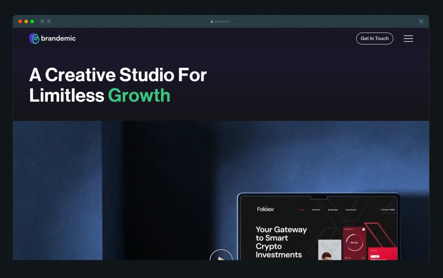Image resolution: width=443 pixels, height=278 pixels.
Task: Click the green maximize window dot
Action: pyautogui.click(x=32, y=21)
